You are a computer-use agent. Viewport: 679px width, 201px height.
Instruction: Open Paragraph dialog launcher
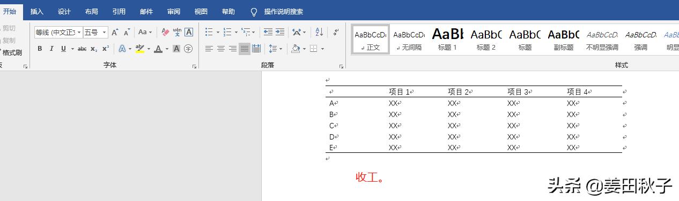341,66
